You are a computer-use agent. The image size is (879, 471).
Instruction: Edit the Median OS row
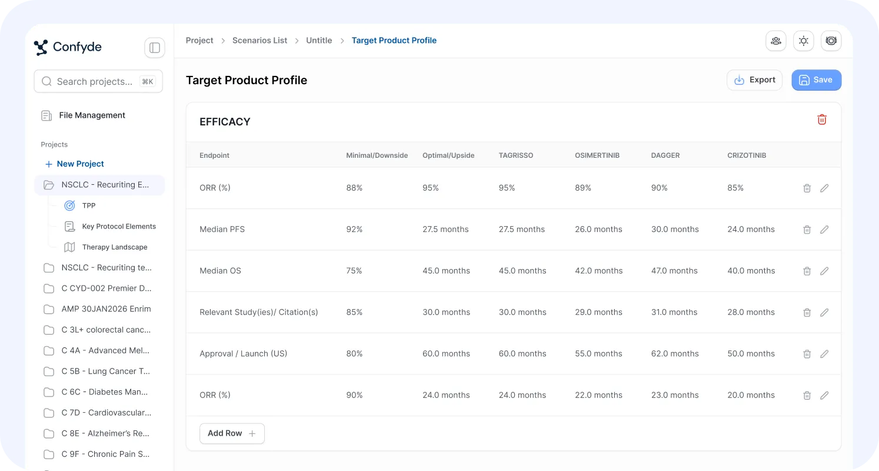pyautogui.click(x=824, y=271)
